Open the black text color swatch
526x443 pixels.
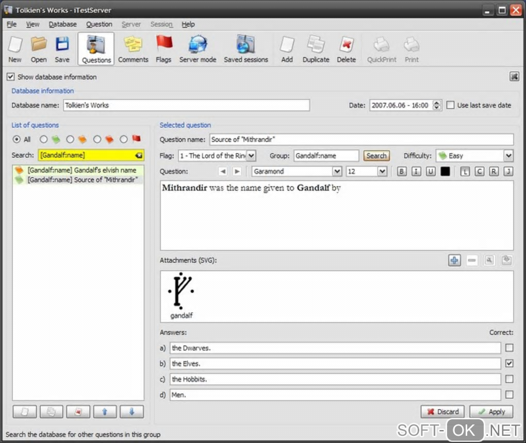coord(445,172)
